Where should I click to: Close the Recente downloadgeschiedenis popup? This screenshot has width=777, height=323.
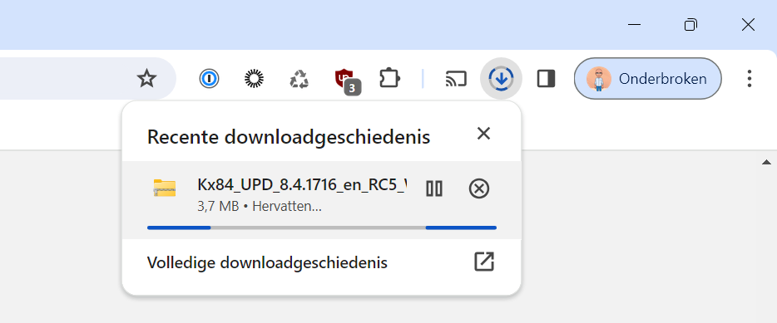pos(483,133)
